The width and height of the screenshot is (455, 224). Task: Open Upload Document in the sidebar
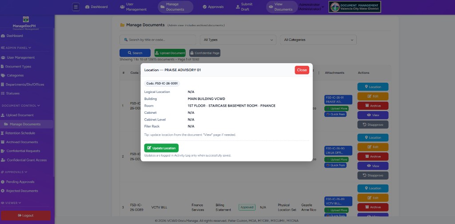[17, 115]
